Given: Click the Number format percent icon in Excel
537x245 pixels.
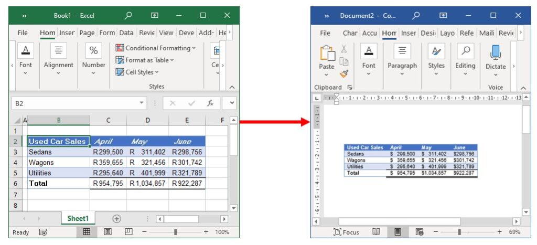Looking at the screenshot, I should [x=93, y=51].
